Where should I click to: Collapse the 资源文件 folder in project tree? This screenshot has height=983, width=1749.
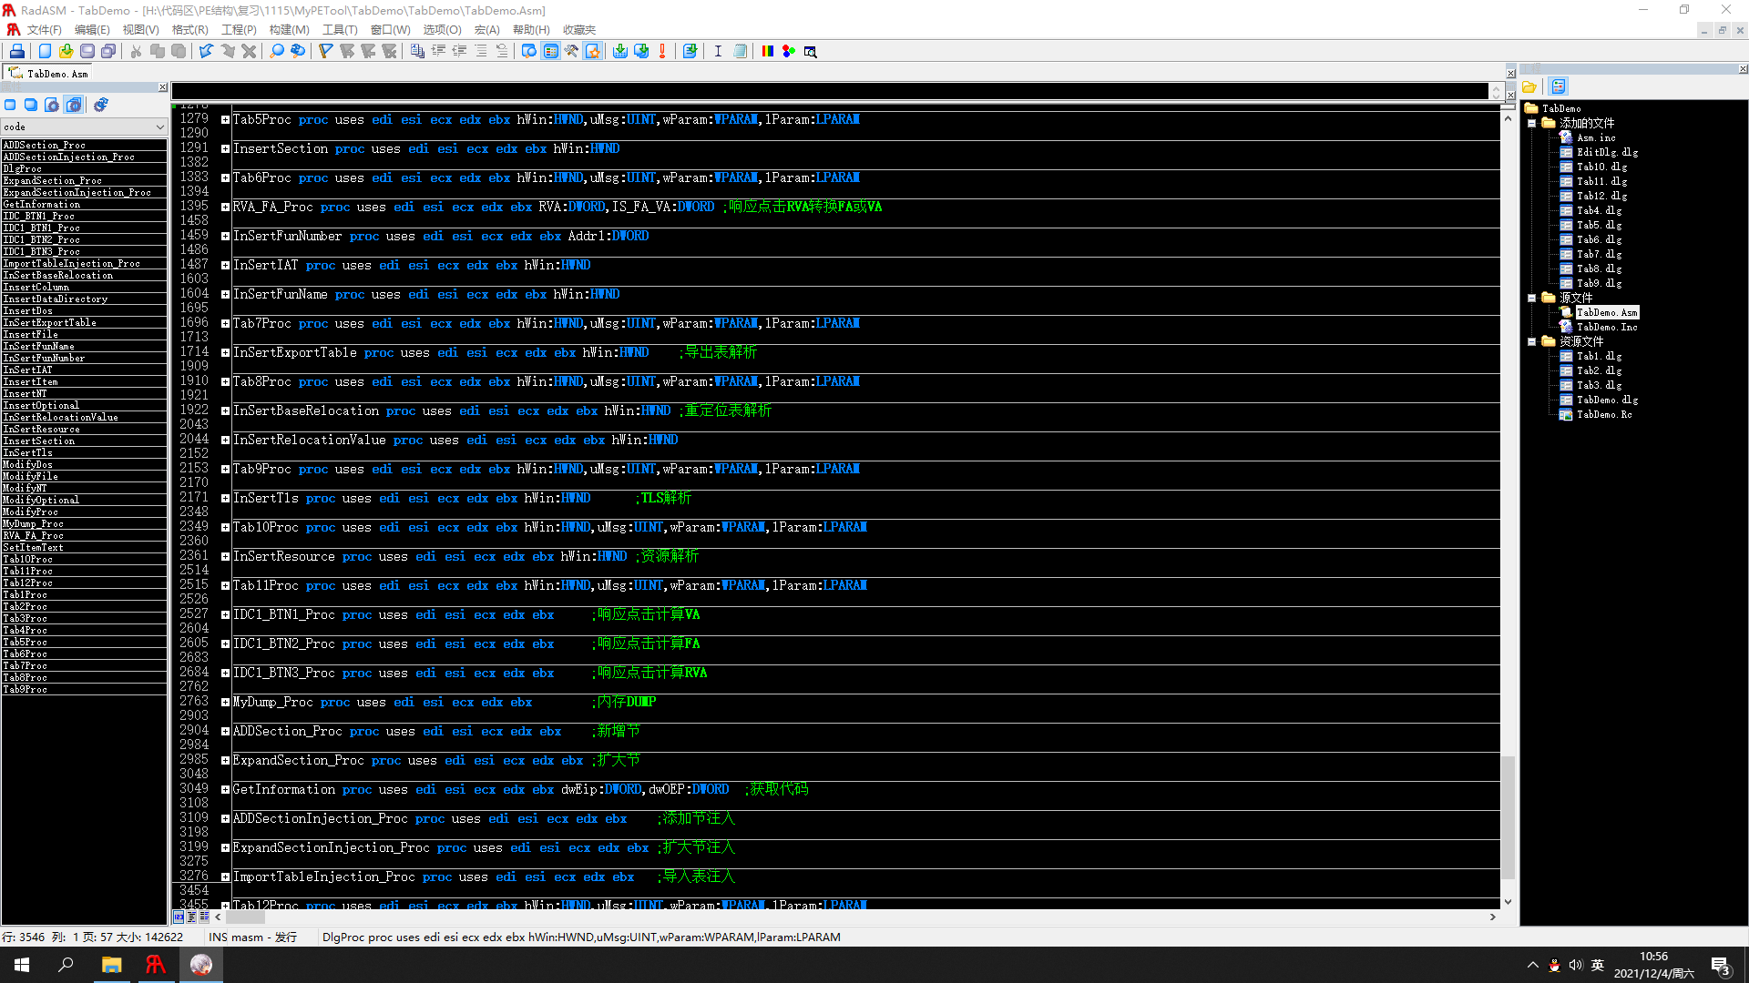[1532, 341]
